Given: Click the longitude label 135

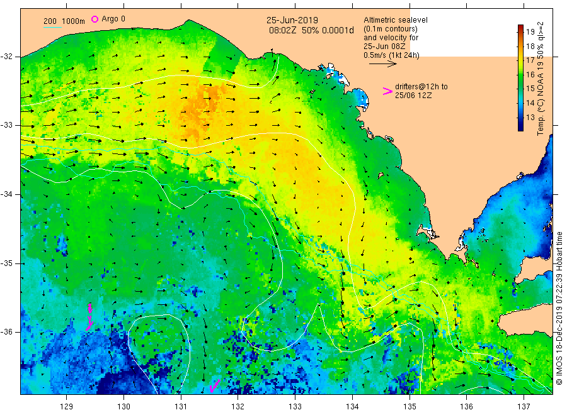Looking at the screenshot, I should click(409, 407).
